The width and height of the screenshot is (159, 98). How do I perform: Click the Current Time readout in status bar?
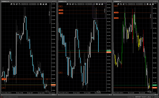pyautogui.click(x=137, y=97)
